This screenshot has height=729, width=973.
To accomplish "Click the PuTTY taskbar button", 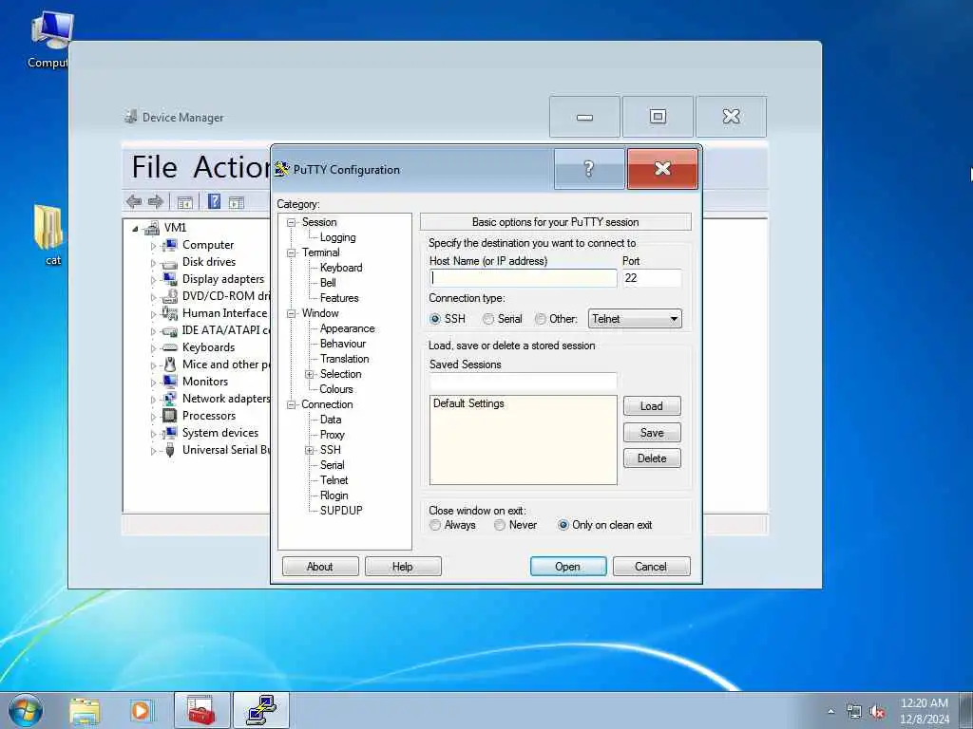I will tap(261, 710).
